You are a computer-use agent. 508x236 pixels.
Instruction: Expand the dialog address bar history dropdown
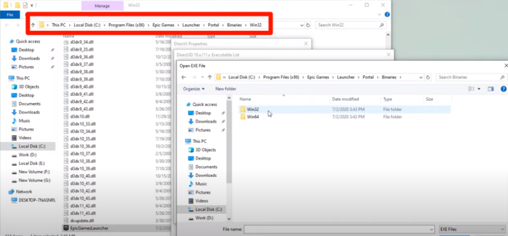point(420,77)
